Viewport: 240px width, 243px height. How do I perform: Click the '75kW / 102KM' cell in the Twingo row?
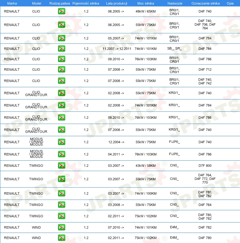click(145, 216)
